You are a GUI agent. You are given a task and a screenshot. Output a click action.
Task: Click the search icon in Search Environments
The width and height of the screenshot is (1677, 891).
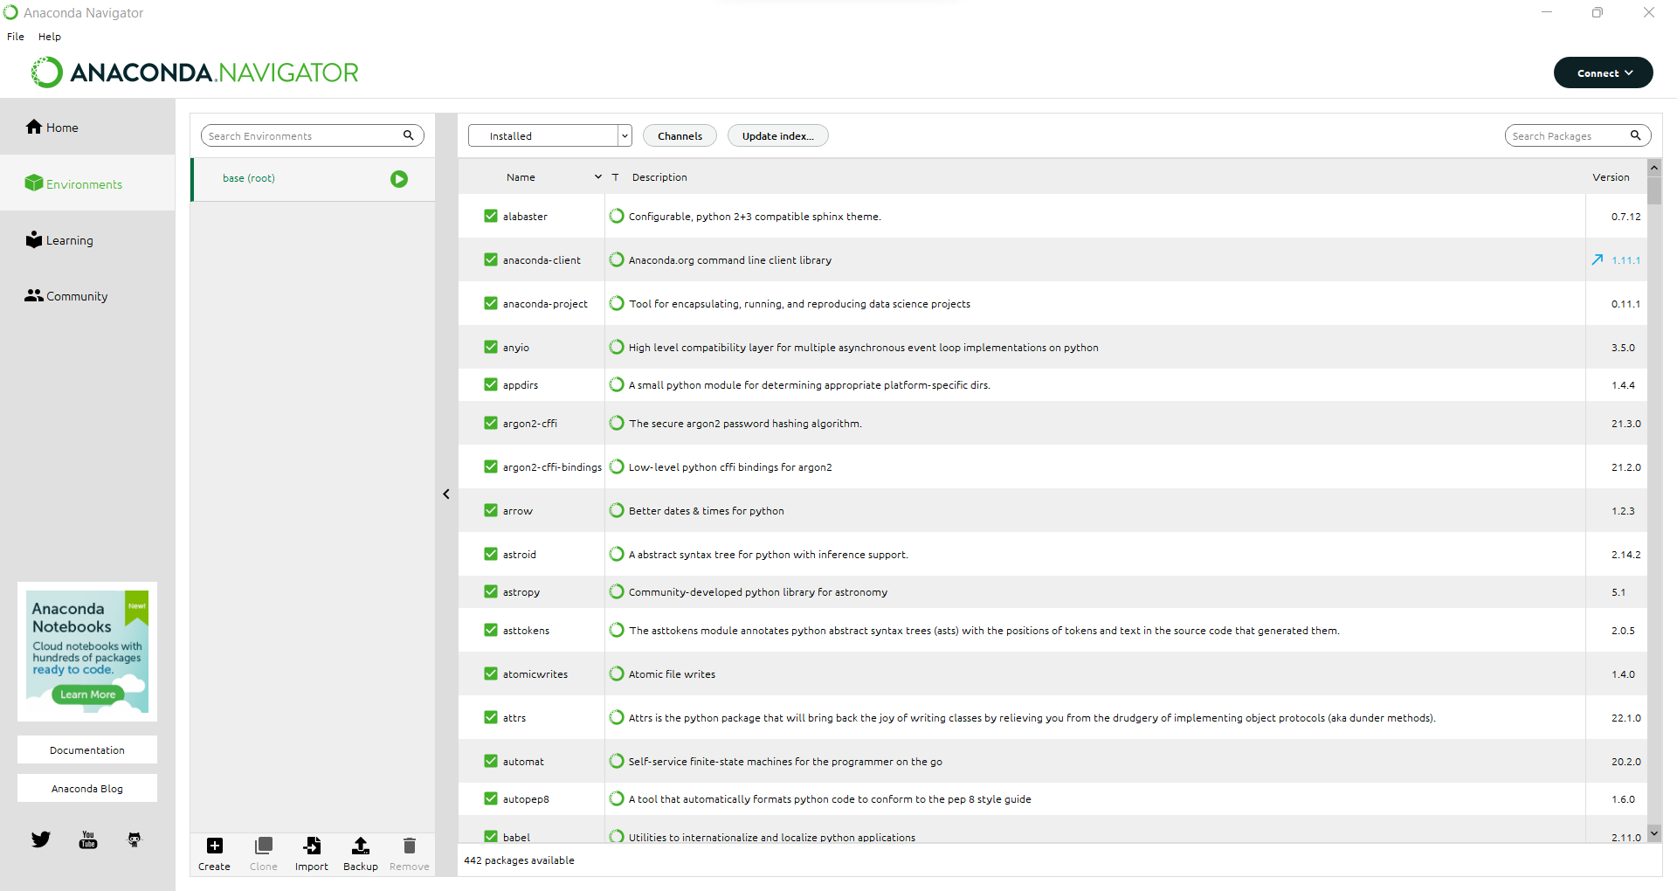coord(408,135)
